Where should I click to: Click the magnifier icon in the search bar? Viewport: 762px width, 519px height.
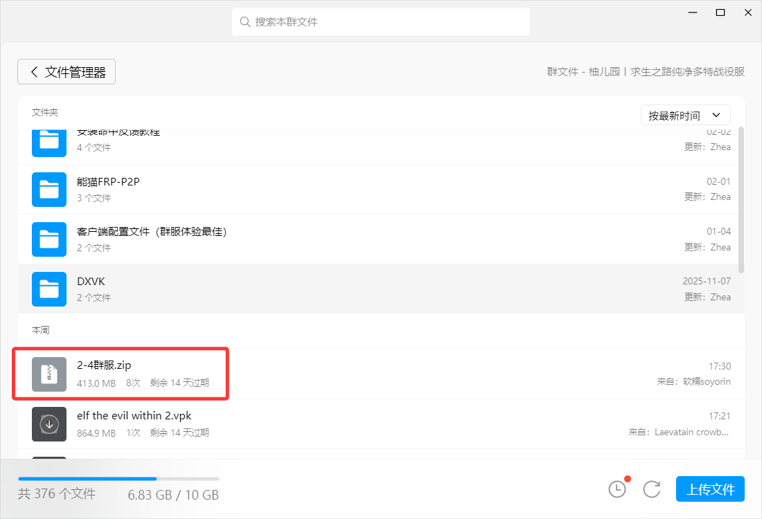(245, 22)
